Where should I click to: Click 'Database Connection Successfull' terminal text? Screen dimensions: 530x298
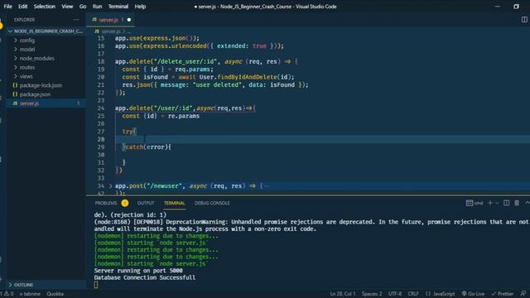point(145,277)
